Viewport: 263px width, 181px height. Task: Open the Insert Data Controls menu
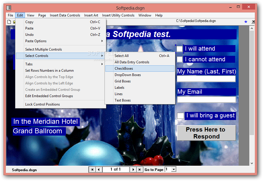(65, 15)
